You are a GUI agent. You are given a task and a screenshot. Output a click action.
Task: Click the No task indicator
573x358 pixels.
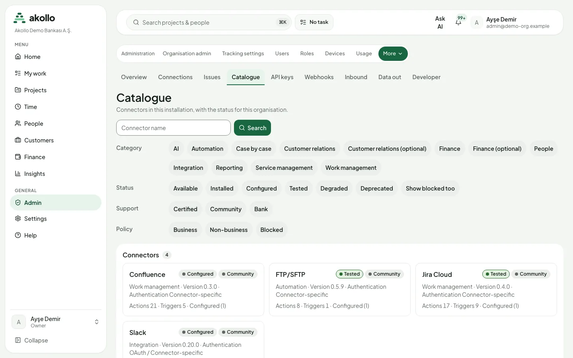(x=314, y=22)
